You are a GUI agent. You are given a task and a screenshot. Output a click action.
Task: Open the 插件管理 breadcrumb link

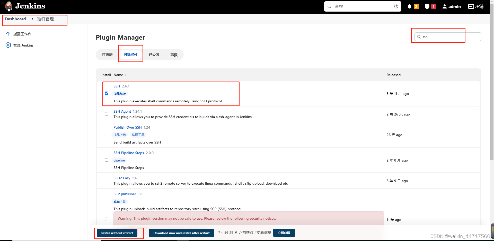[46, 19]
